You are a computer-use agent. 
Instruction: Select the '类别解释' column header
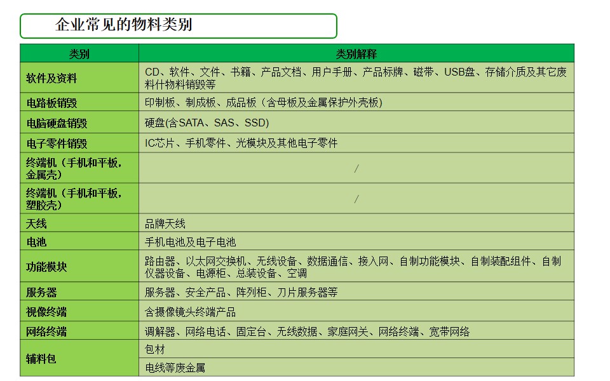click(x=356, y=53)
